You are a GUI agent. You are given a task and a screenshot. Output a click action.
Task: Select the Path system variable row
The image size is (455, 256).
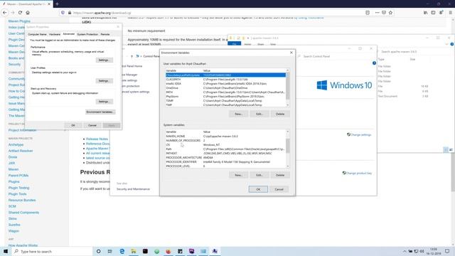(225, 149)
